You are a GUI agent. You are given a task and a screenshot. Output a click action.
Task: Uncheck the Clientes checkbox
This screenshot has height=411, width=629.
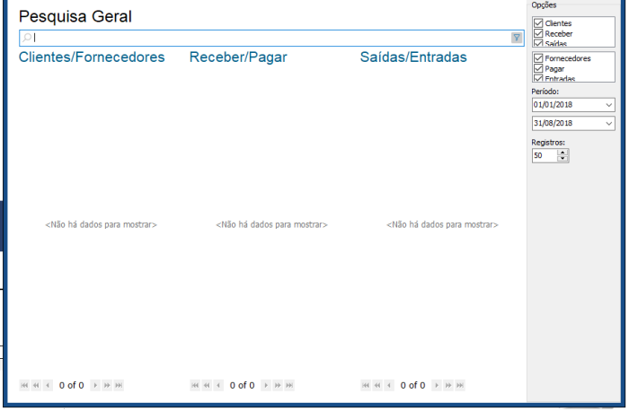click(538, 23)
